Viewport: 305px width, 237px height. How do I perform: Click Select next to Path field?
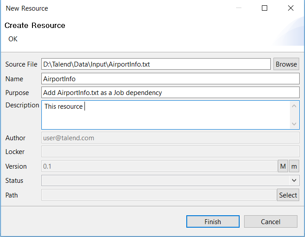pos(288,195)
